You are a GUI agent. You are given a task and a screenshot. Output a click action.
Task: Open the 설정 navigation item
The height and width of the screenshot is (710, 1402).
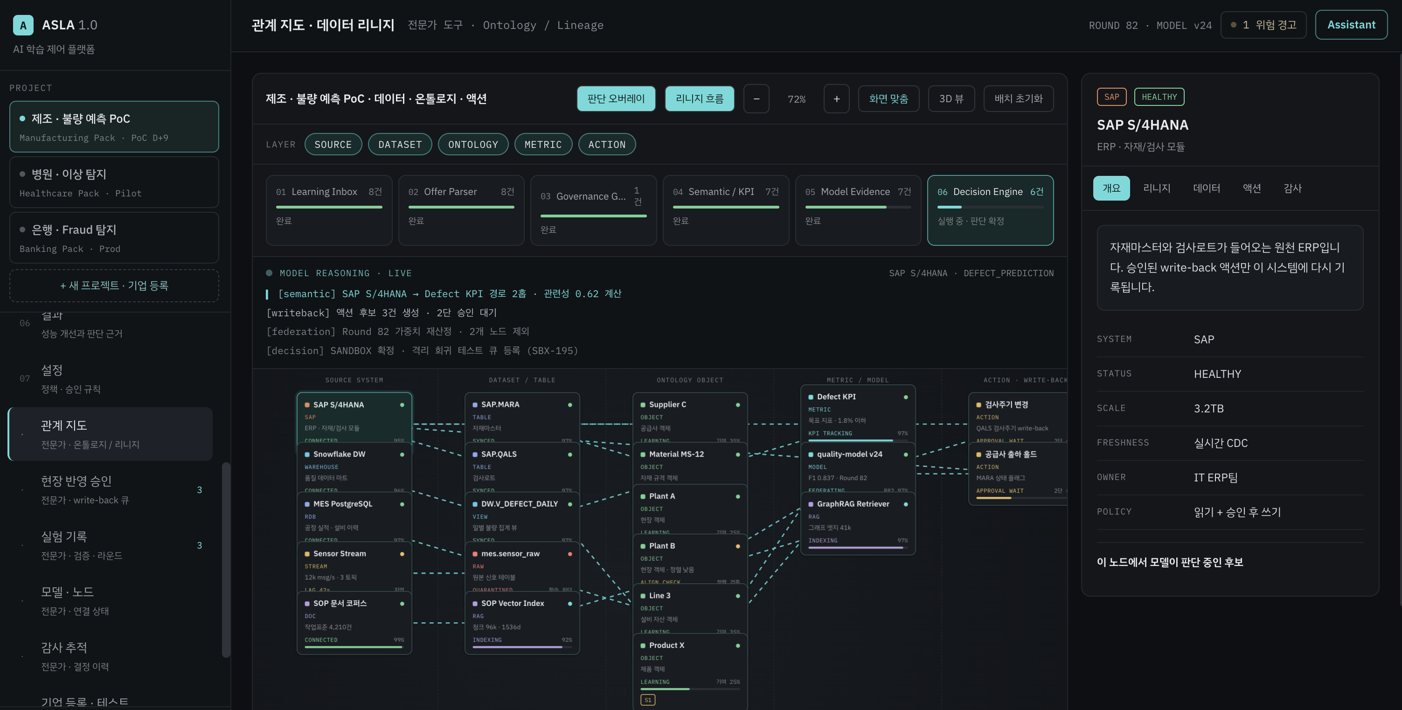(111, 379)
